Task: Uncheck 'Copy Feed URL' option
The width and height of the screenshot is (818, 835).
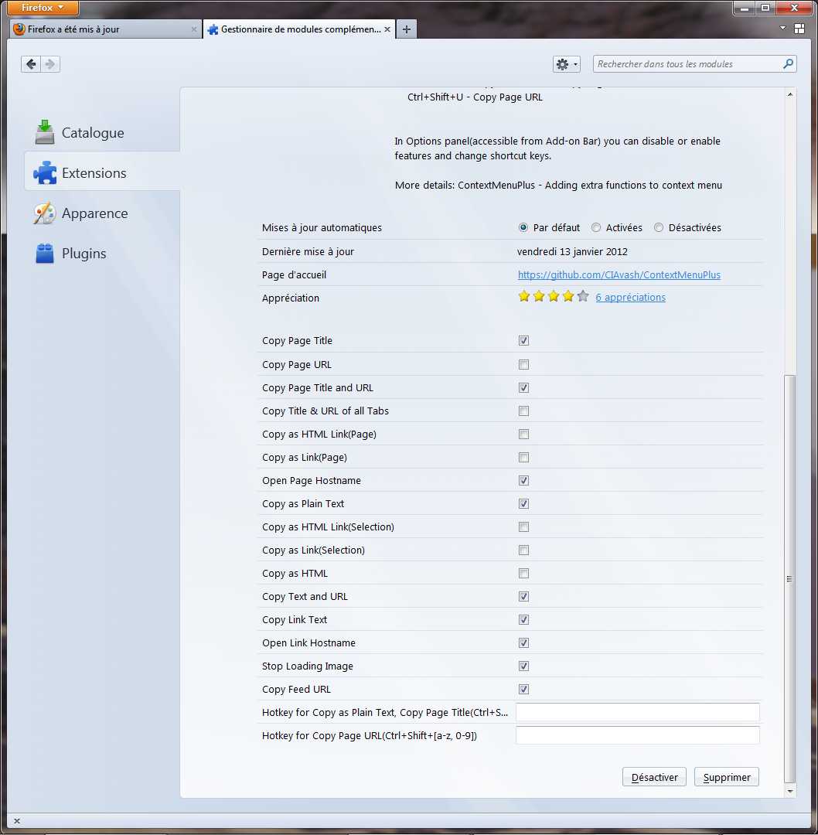Action: click(x=523, y=690)
